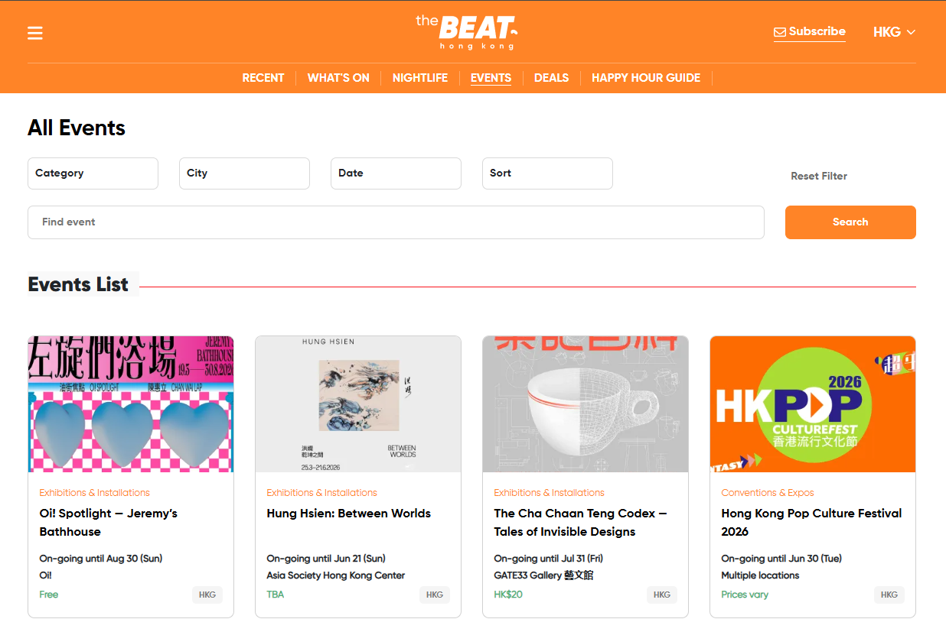The height and width of the screenshot is (632, 946).
Task: Click the Multiple locations venue text
Action: pos(760,575)
